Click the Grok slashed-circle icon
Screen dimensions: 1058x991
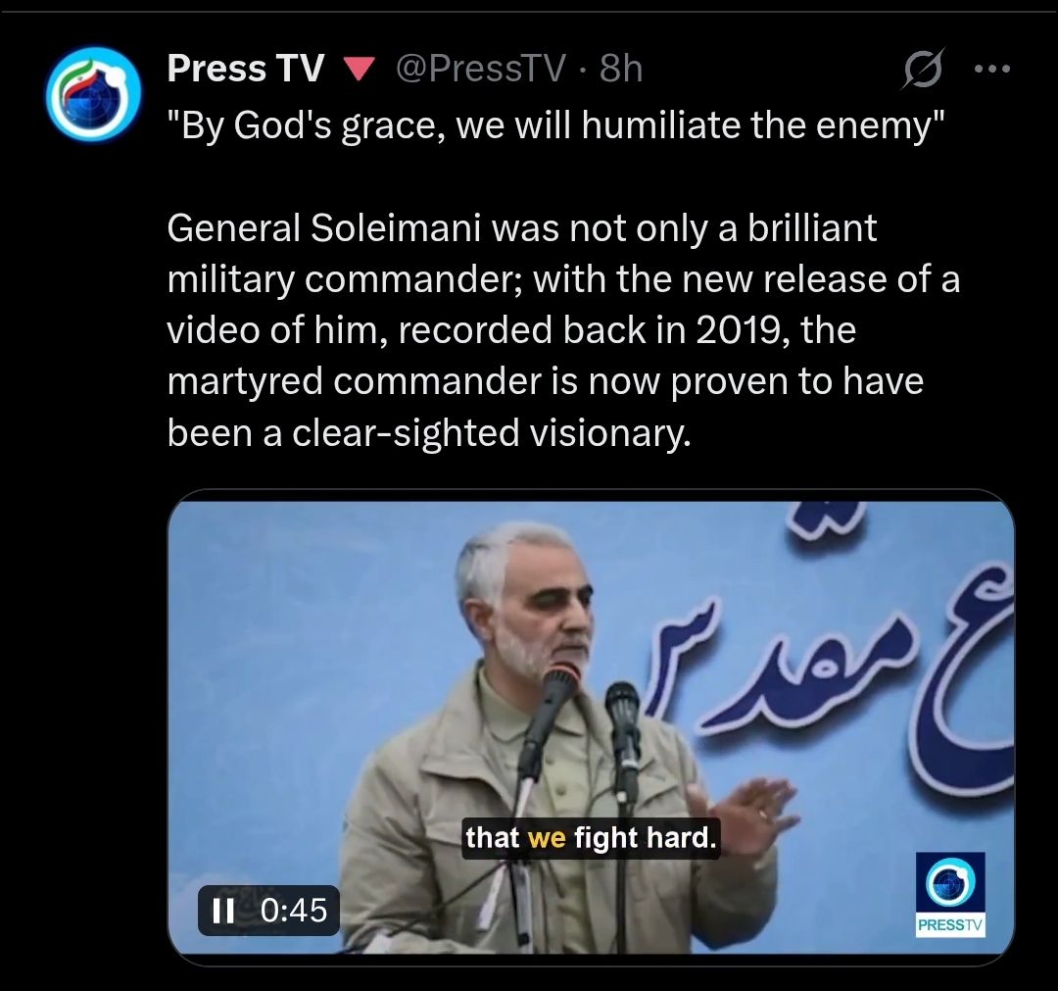[923, 69]
